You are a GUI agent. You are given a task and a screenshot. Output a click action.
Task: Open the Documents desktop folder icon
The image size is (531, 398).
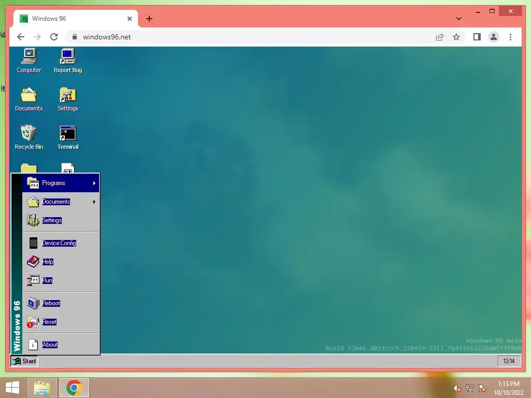point(29,99)
